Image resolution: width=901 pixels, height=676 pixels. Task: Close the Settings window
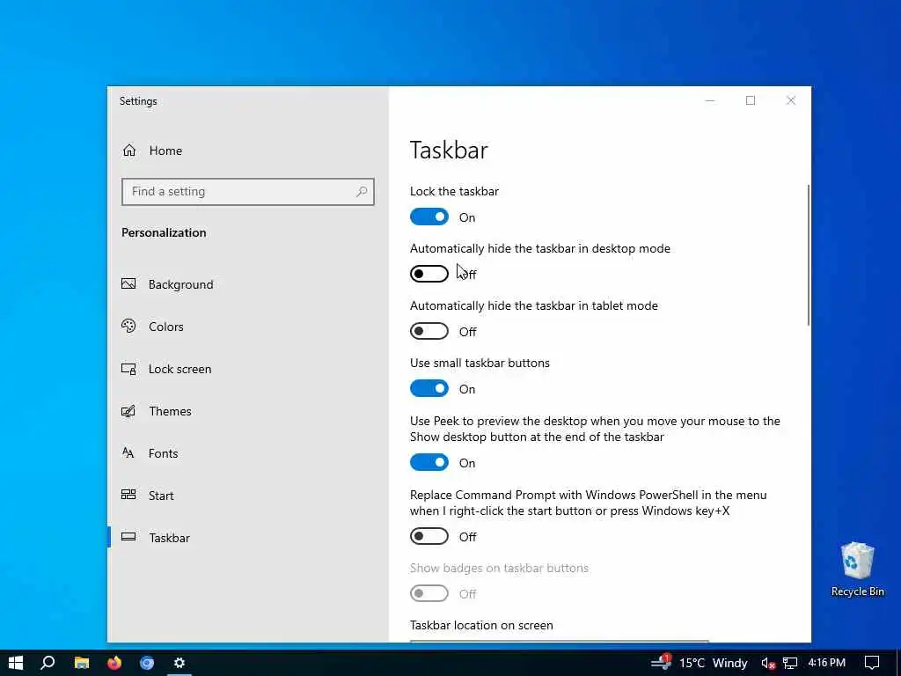[x=791, y=100]
